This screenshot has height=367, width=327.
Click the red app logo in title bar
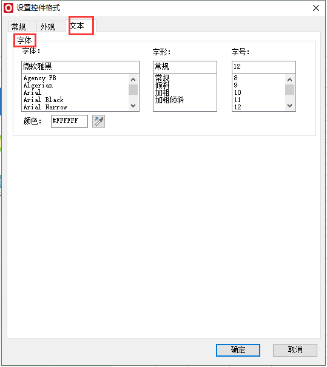(8, 8)
